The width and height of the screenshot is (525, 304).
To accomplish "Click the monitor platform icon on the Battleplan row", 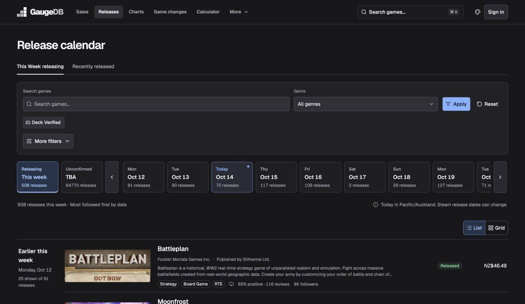I will [231, 284].
